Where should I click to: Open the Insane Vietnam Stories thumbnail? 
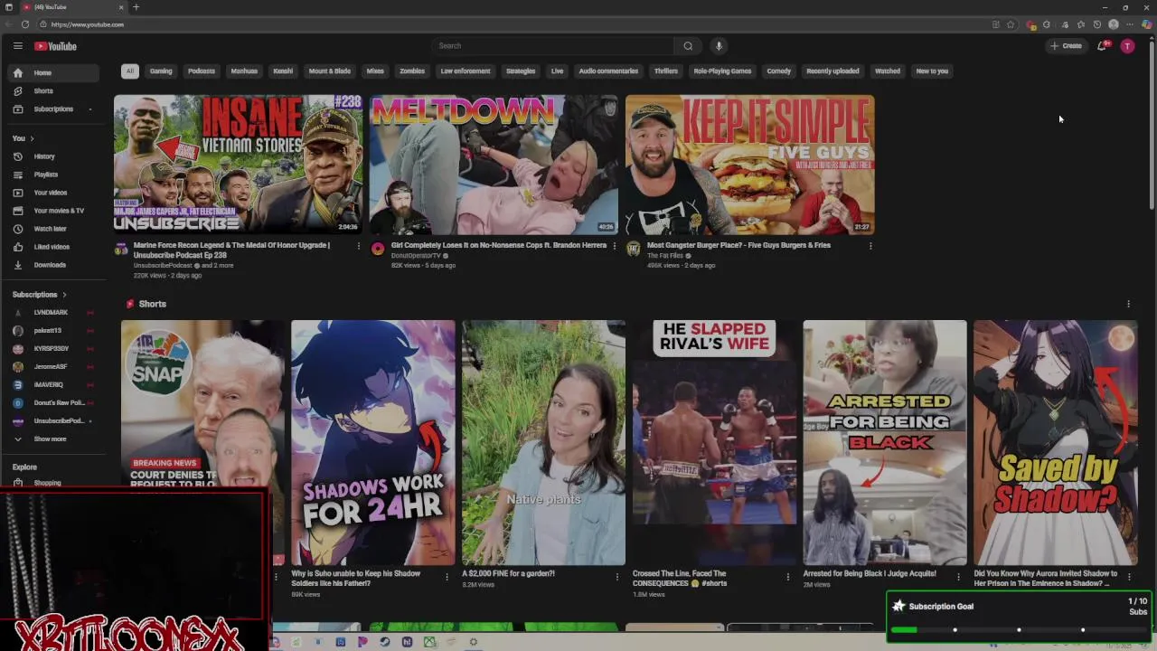238,165
